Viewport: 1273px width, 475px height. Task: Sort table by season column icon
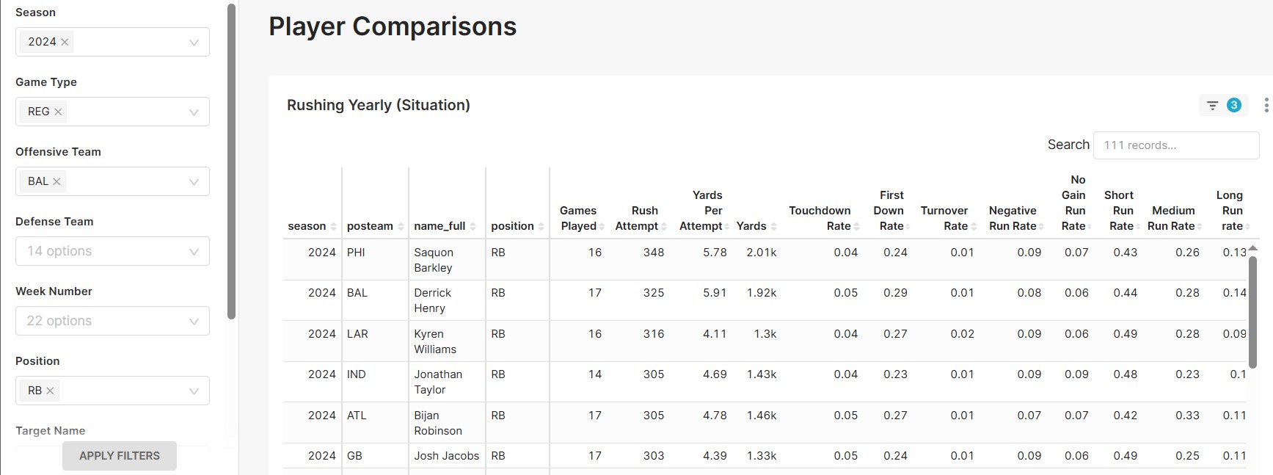click(334, 227)
